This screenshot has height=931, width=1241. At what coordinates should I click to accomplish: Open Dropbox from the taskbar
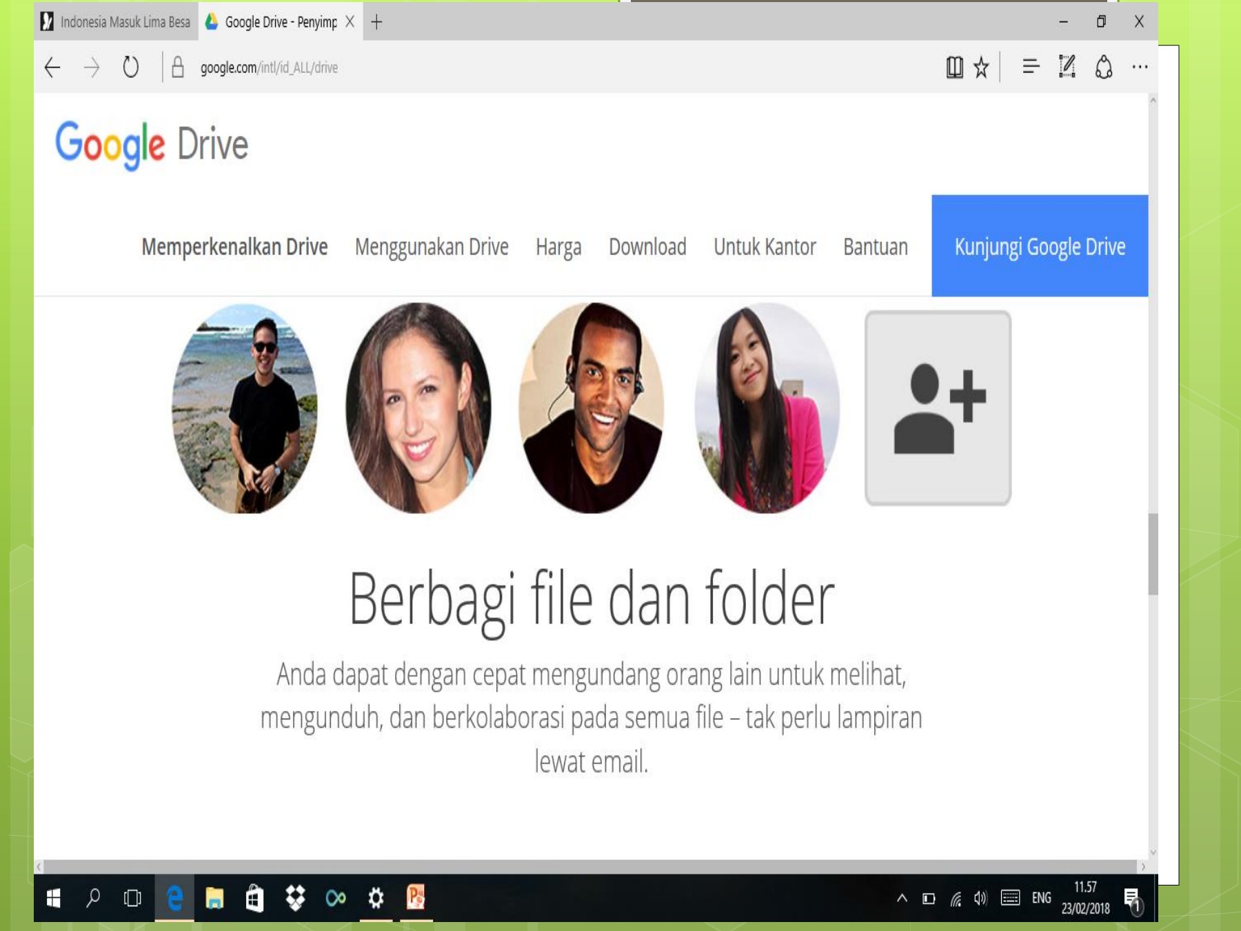point(295,897)
